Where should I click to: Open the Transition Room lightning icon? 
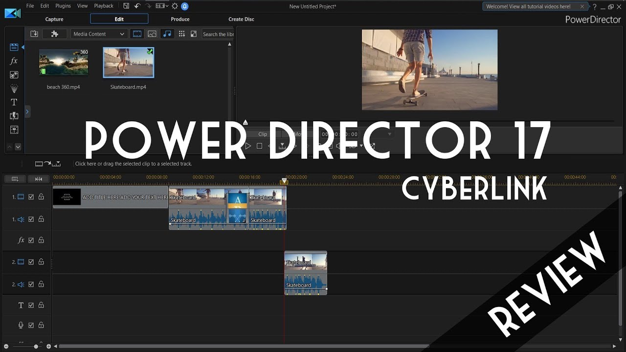coord(14,116)
